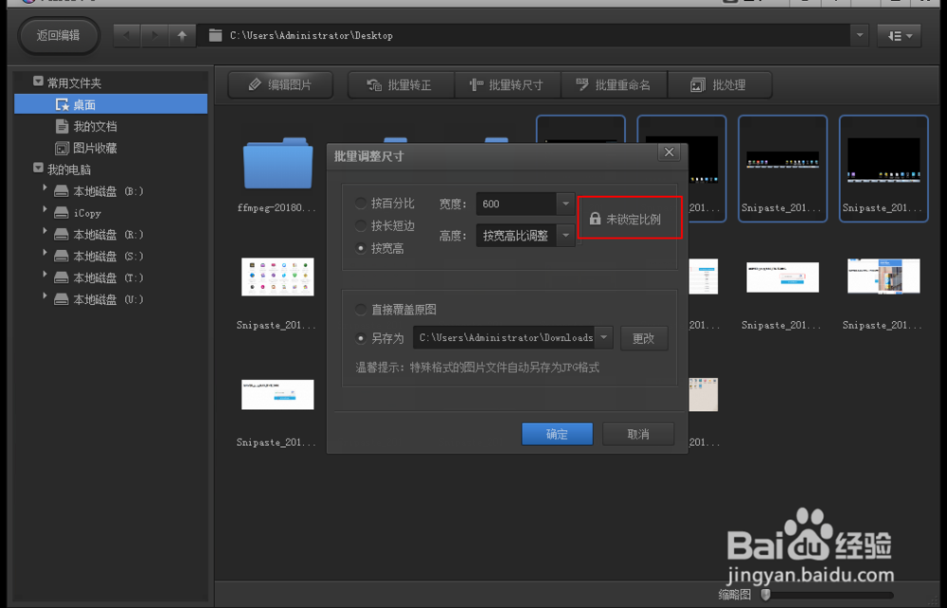The height and width of the screenshot is (608, 947).
Task: Click the resize icon on 批量转尺寸
Action: (x=476, y=85)
